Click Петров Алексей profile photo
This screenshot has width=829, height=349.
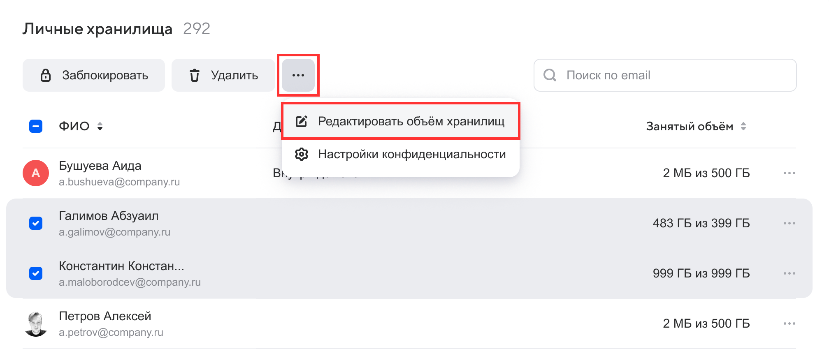pos(36,324)
